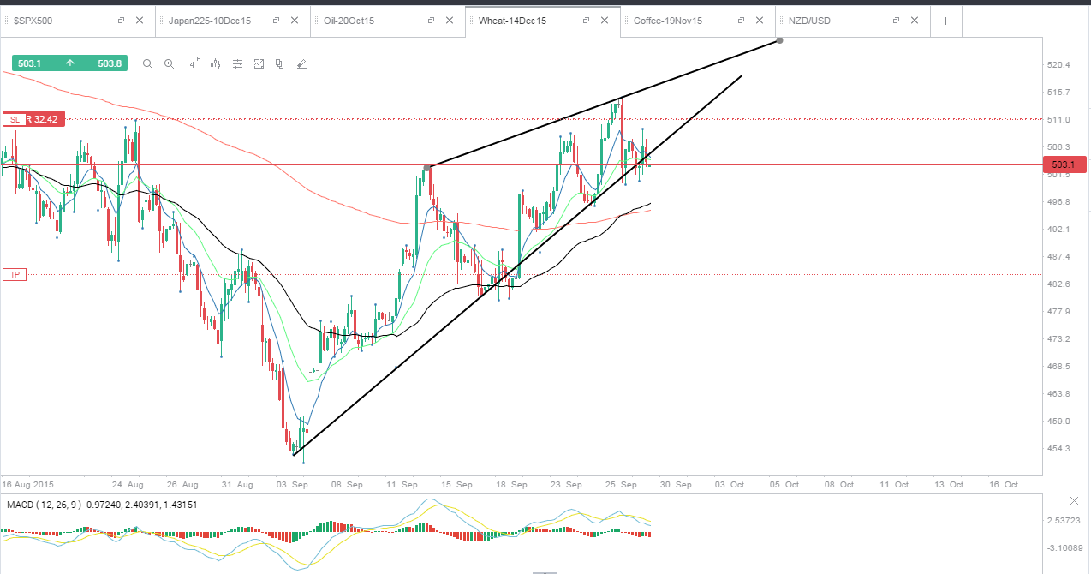This screenshot has height=574, width=1091.
Task: Close the Oil-20Oct15 tab
Action: (449, 21)
